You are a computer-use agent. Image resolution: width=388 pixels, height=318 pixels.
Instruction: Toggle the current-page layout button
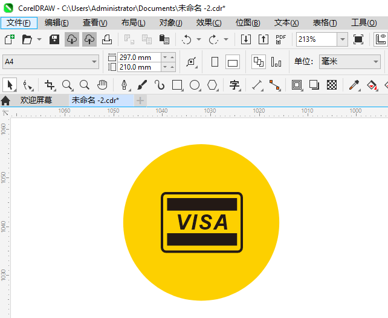click(x=276, y=62)
